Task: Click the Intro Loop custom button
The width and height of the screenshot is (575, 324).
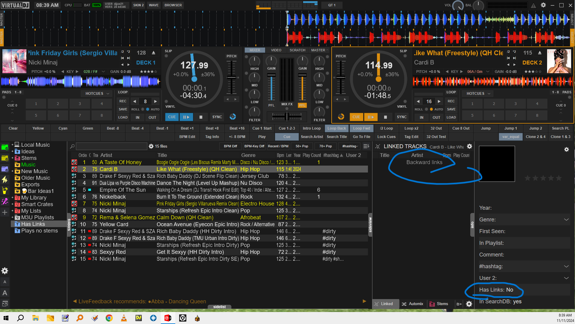Action: click(x=312, y=128)
